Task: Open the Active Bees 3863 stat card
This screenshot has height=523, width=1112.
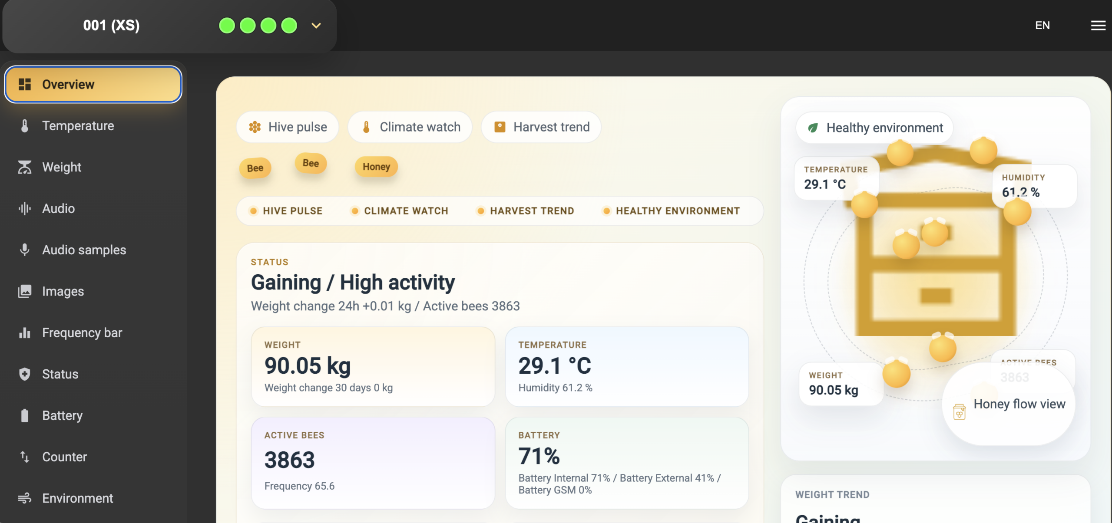Action: [x=373, y=463]
